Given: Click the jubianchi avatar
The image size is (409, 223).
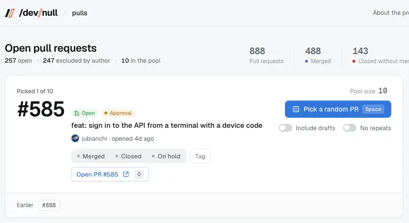Looking at the screenshot, I should tap(75, 138).
